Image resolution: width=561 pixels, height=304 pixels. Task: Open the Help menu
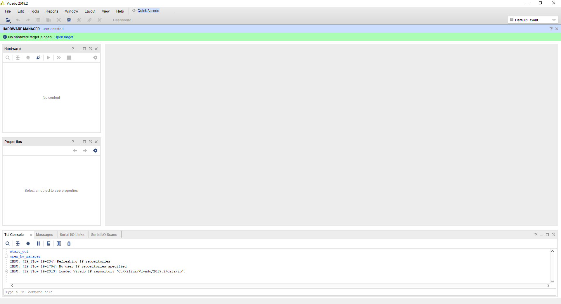pos(120,11)
